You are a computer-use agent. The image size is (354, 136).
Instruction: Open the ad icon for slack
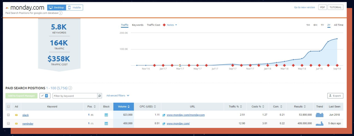(x=16, y=115)
